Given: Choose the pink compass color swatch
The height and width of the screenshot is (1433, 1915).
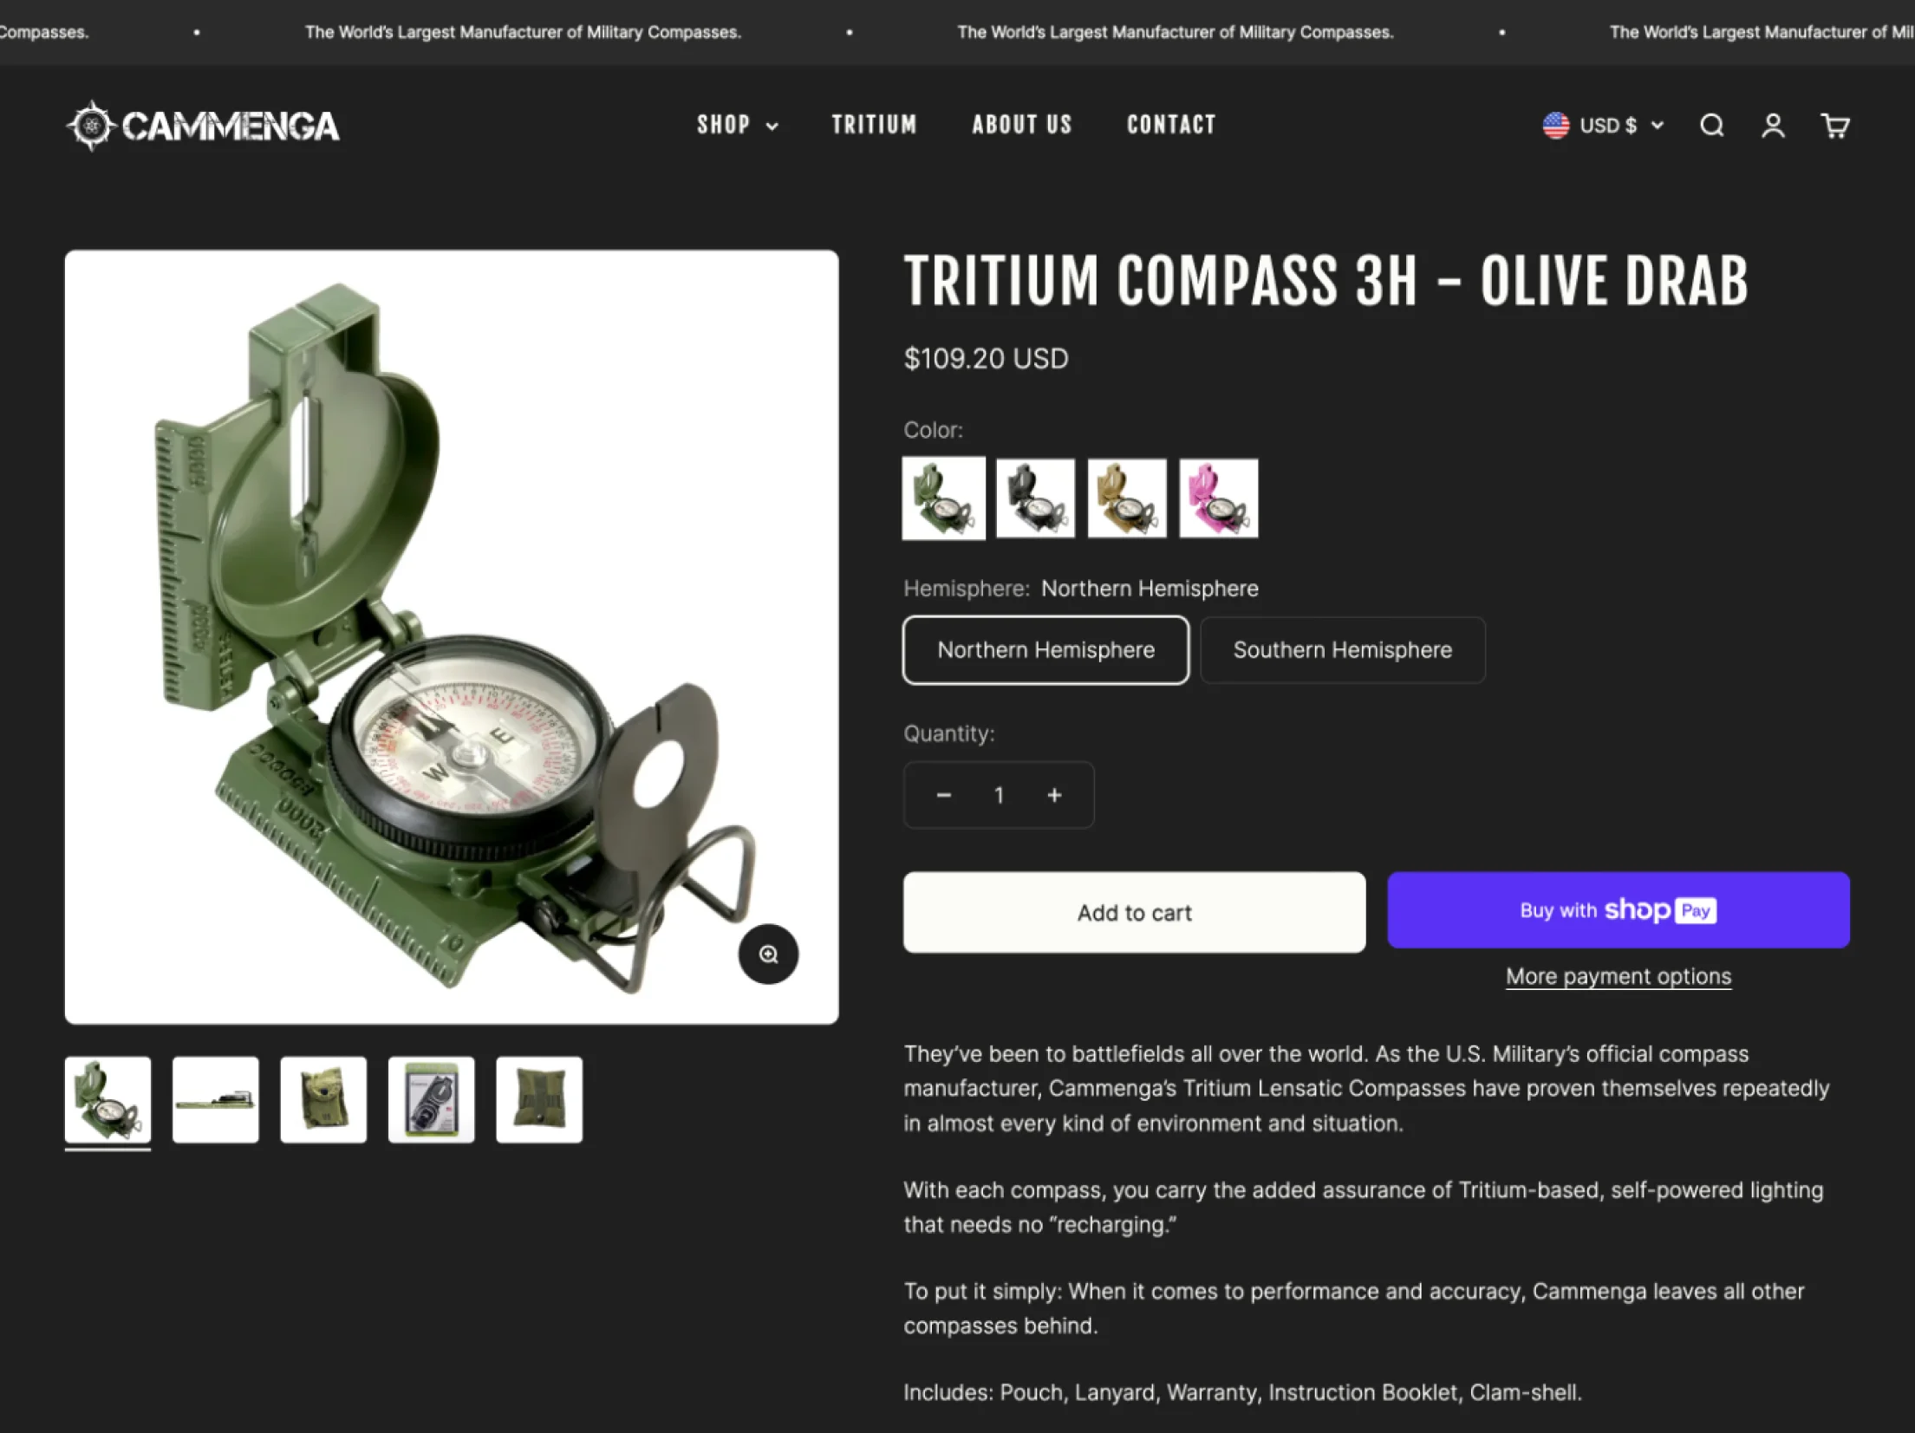Looking at the screenshot, I should coord(1218,498).
